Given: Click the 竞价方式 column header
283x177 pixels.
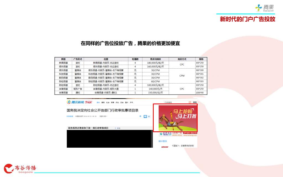Looking at the screenshot, I should 182,59.
